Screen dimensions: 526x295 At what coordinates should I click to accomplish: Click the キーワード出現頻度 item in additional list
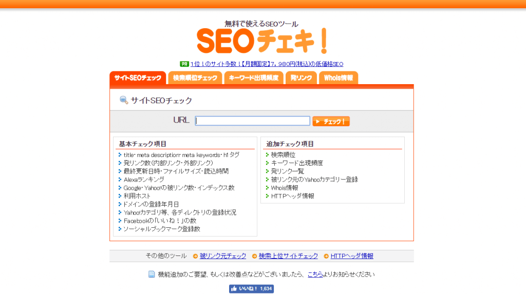297,163
